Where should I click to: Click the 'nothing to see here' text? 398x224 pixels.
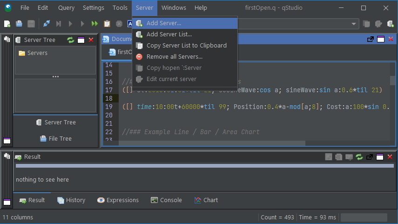coord(42,180)
